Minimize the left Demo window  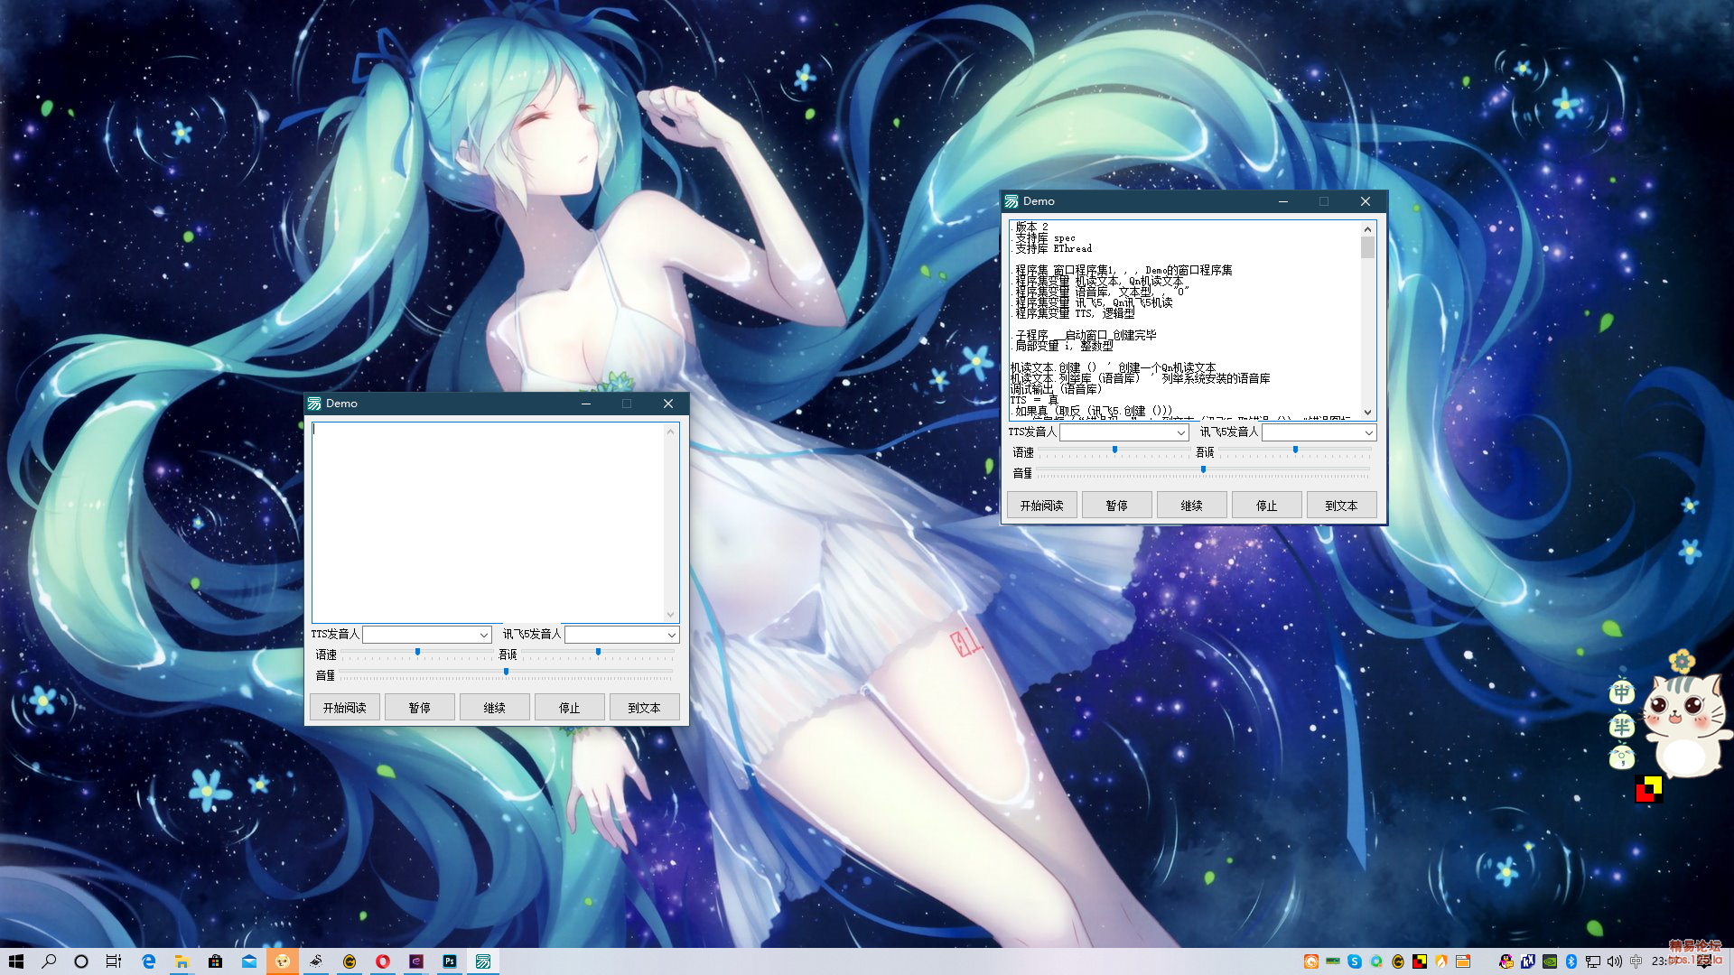(x=586, y=404)
